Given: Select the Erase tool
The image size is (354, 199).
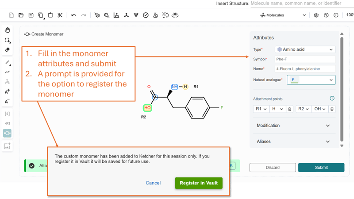Looking at the screenshot, I should coord(8,50).
